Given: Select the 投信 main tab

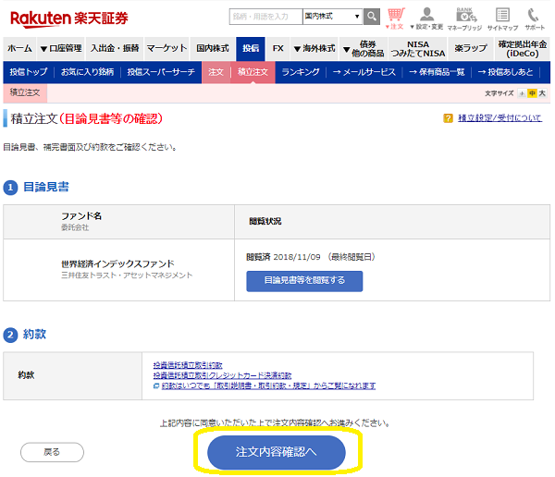Looking at the screenshot, I should [x=251, y=48].
